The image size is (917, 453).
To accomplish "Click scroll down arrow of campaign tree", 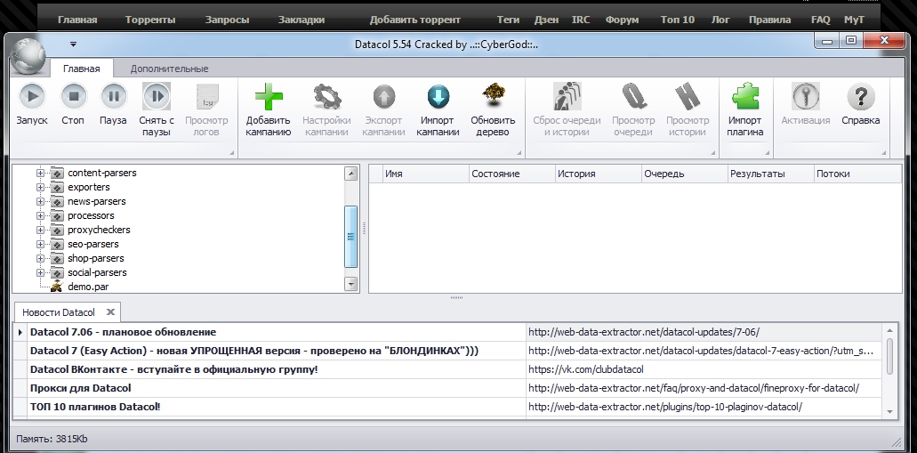I will [351, 285].
